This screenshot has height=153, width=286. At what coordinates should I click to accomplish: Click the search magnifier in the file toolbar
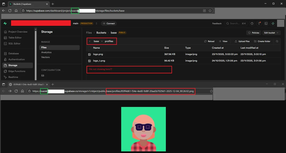click(x=277, y=41)
